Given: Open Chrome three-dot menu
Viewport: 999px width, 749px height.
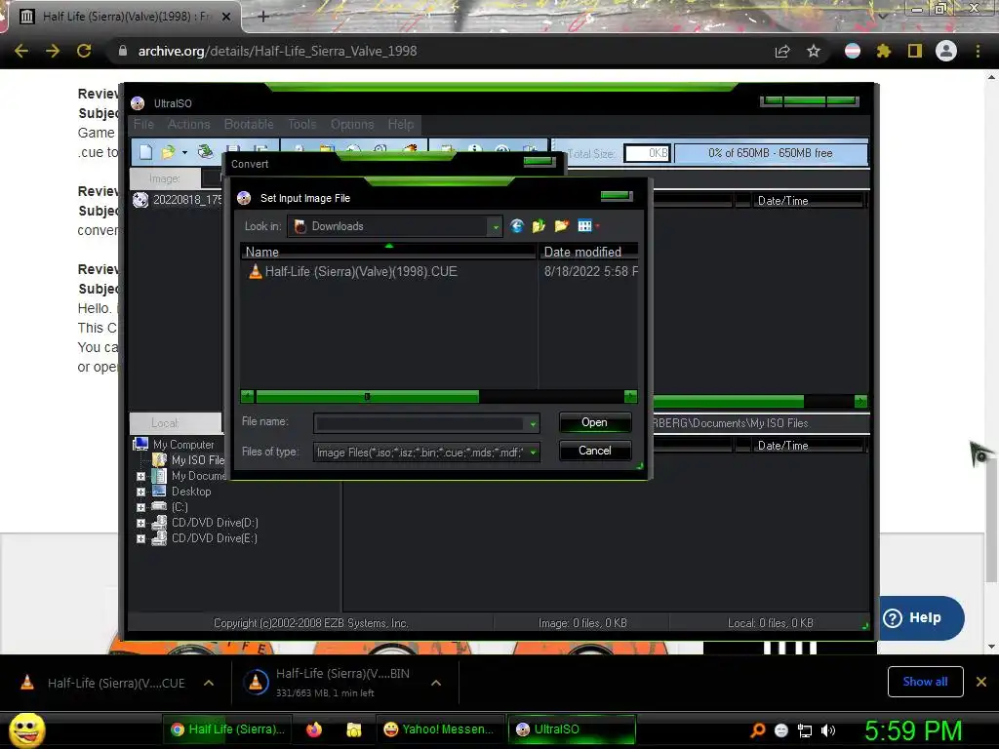Looking at the screenshot, I should [x=978, y=51].
